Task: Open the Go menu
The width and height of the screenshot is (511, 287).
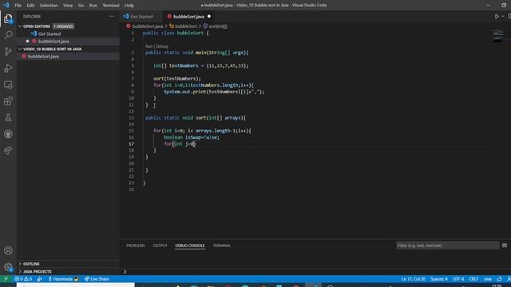Action: tap(81, 6)
